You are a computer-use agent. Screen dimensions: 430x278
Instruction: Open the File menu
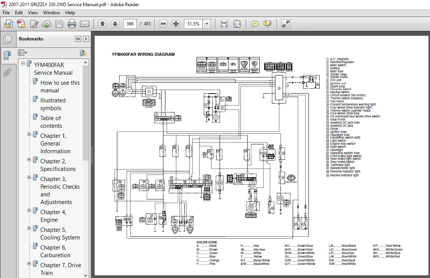pyautogui.click(x=6, y=13)
